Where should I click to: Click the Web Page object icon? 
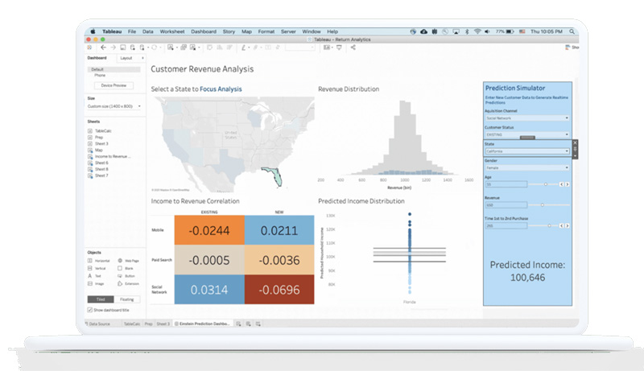click(120, 261)
